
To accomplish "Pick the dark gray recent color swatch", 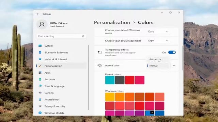I will tap(120, 80).
